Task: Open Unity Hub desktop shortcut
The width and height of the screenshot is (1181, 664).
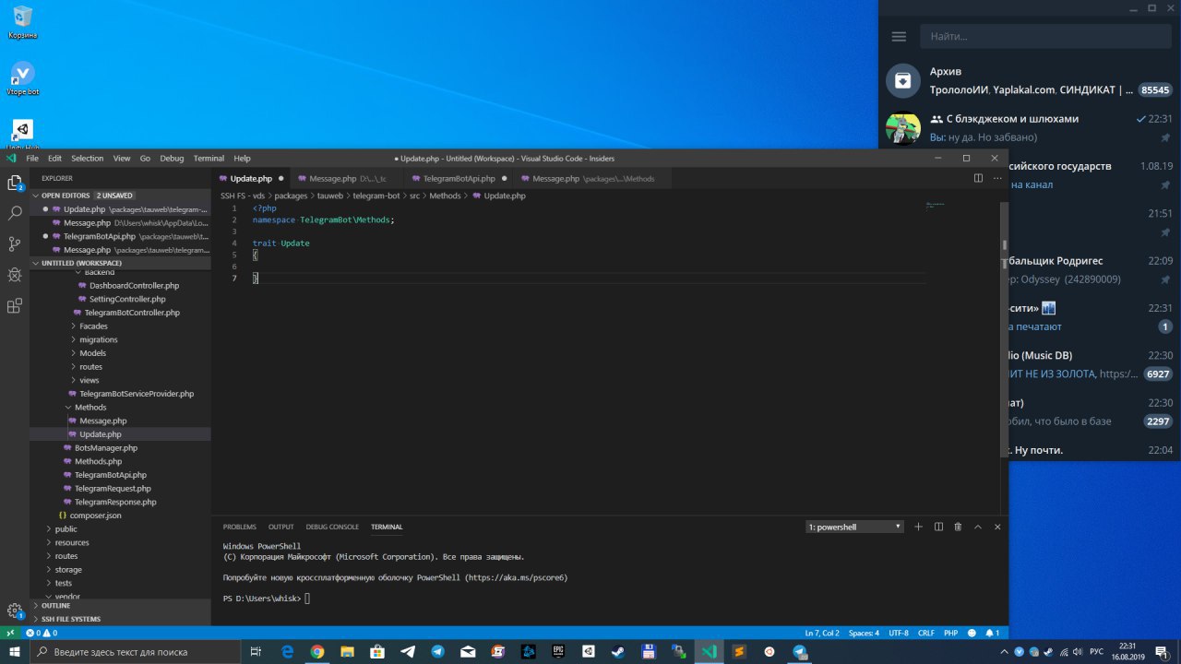Action: [x=22, y=135]
